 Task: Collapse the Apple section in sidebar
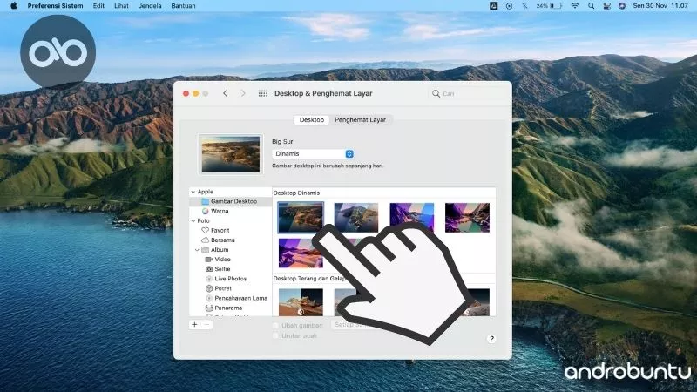point(193,192)
